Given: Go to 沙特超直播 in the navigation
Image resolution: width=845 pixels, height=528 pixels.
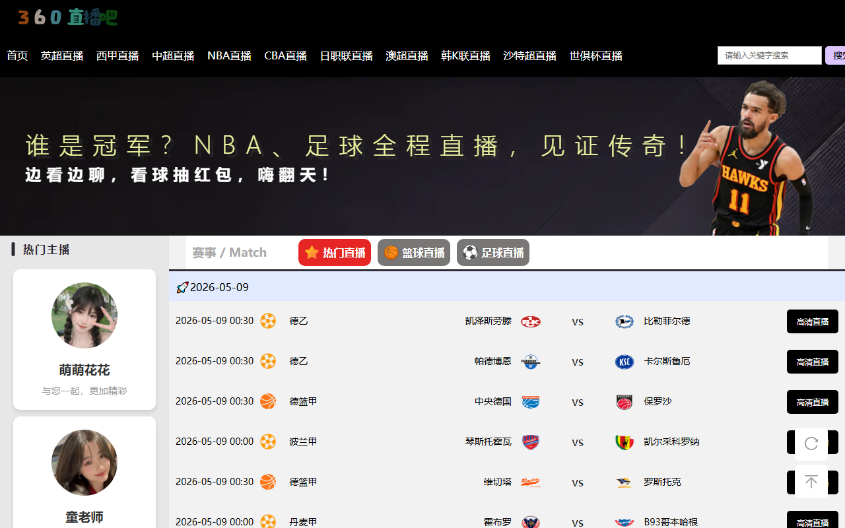Looking at the screenshot, I should pos(529,55).
